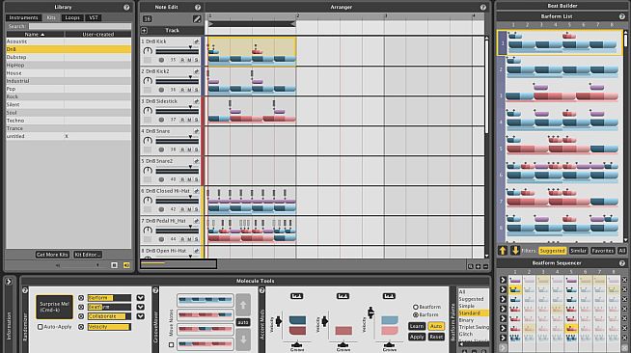The height and width of the screenshot is (353, 631).
Task: Switch to Instruments tab in Library
Action: click(x=23, y=17)
